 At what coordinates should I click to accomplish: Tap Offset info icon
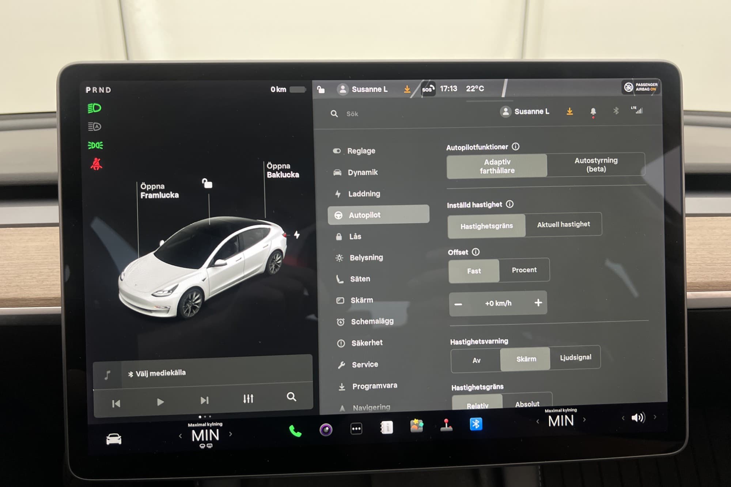(x=476, y=252)
